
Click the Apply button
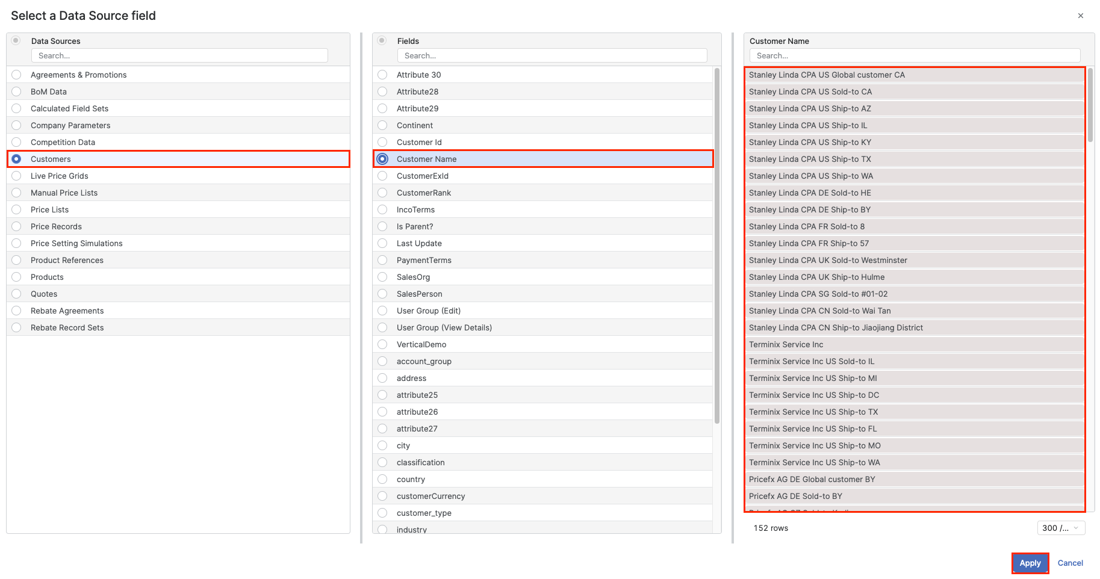1030,563
